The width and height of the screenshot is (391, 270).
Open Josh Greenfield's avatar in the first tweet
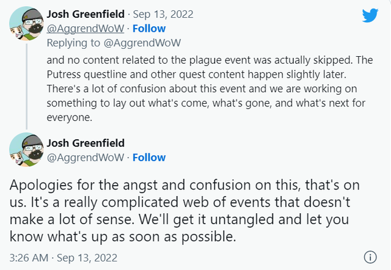(x=26, y=23)
